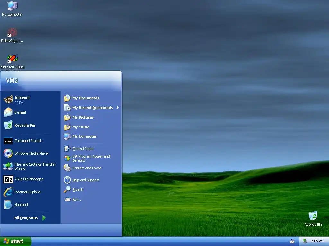The width and height of the screenshot is (329, 246).
Task: Click the Start button
Action: [16, 241]
